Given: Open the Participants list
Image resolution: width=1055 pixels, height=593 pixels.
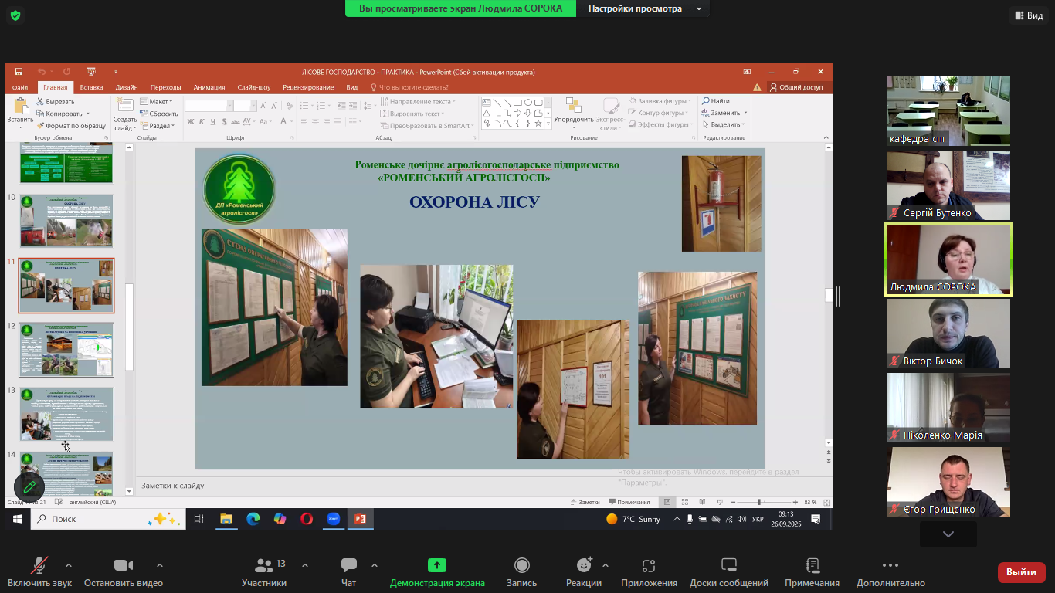Looking at the screenshot, I should 263,566.
